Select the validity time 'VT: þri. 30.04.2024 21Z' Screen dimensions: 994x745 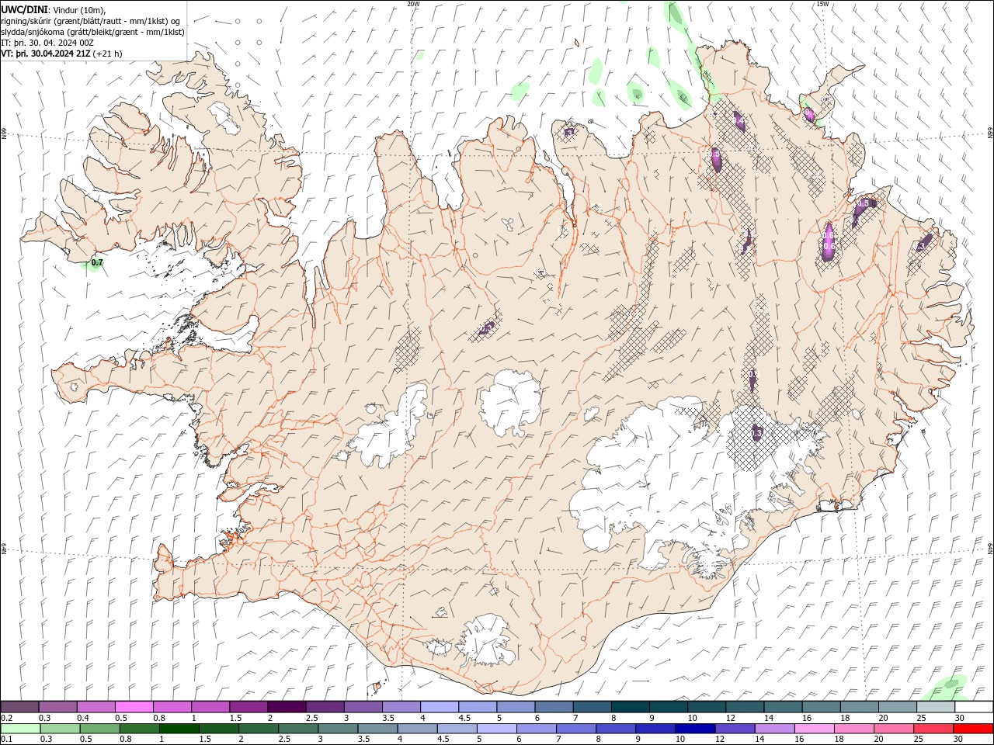pyautogui.click(x=46, y=54)
